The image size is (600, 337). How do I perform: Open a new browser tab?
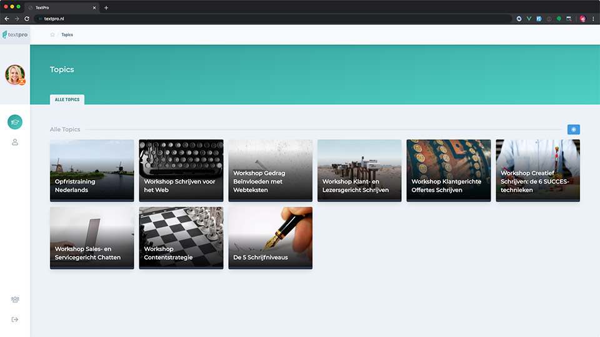106,7
